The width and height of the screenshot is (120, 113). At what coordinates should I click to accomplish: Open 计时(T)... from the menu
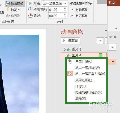click(86, 86)
